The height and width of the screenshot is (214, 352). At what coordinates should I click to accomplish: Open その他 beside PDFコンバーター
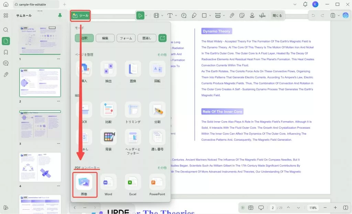click(x=162, y=168)
